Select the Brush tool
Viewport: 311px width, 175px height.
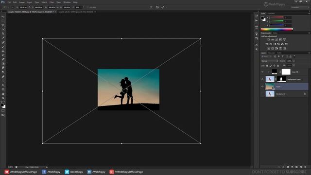coord(3,47)
